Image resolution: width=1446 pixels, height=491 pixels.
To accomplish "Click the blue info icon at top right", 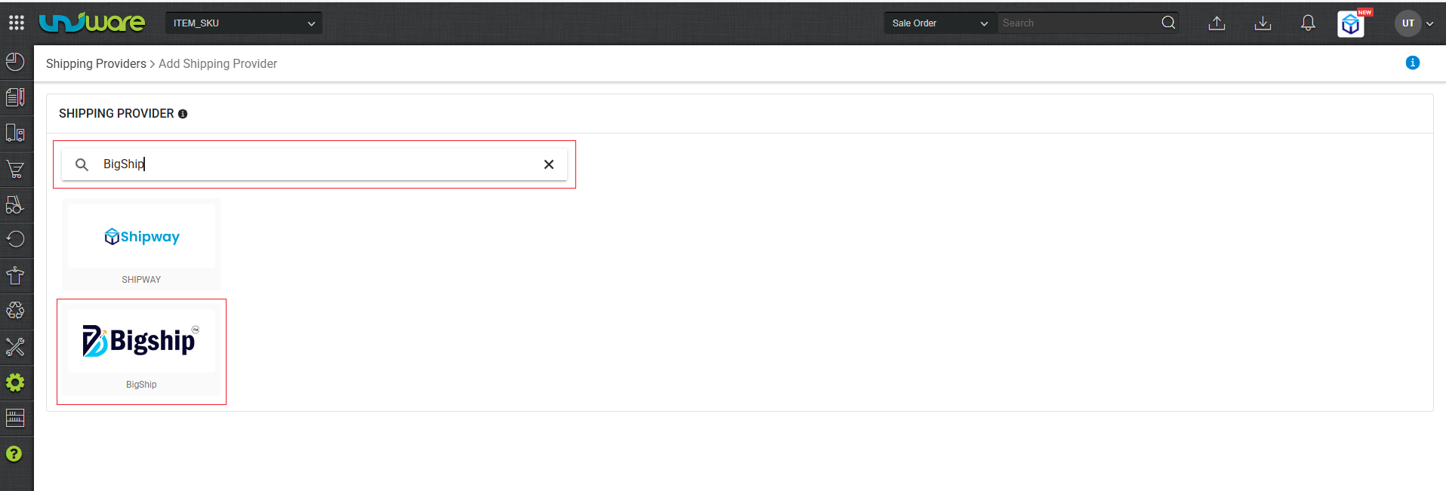I will click(1413, 63).
